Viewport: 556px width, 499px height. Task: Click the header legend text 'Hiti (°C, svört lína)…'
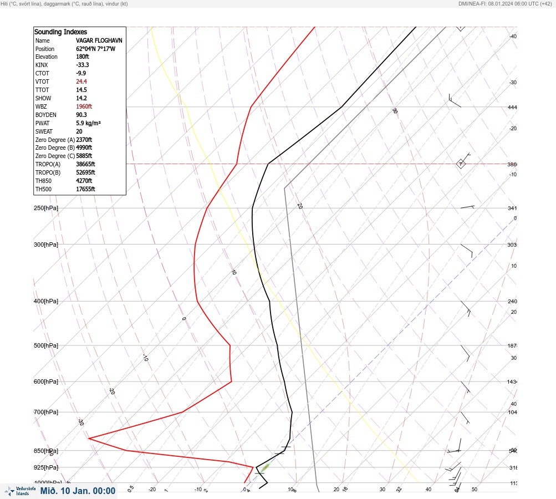tap(64, 4)
